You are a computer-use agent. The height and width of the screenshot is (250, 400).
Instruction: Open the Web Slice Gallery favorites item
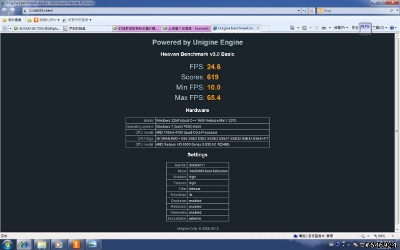[77, 20]
